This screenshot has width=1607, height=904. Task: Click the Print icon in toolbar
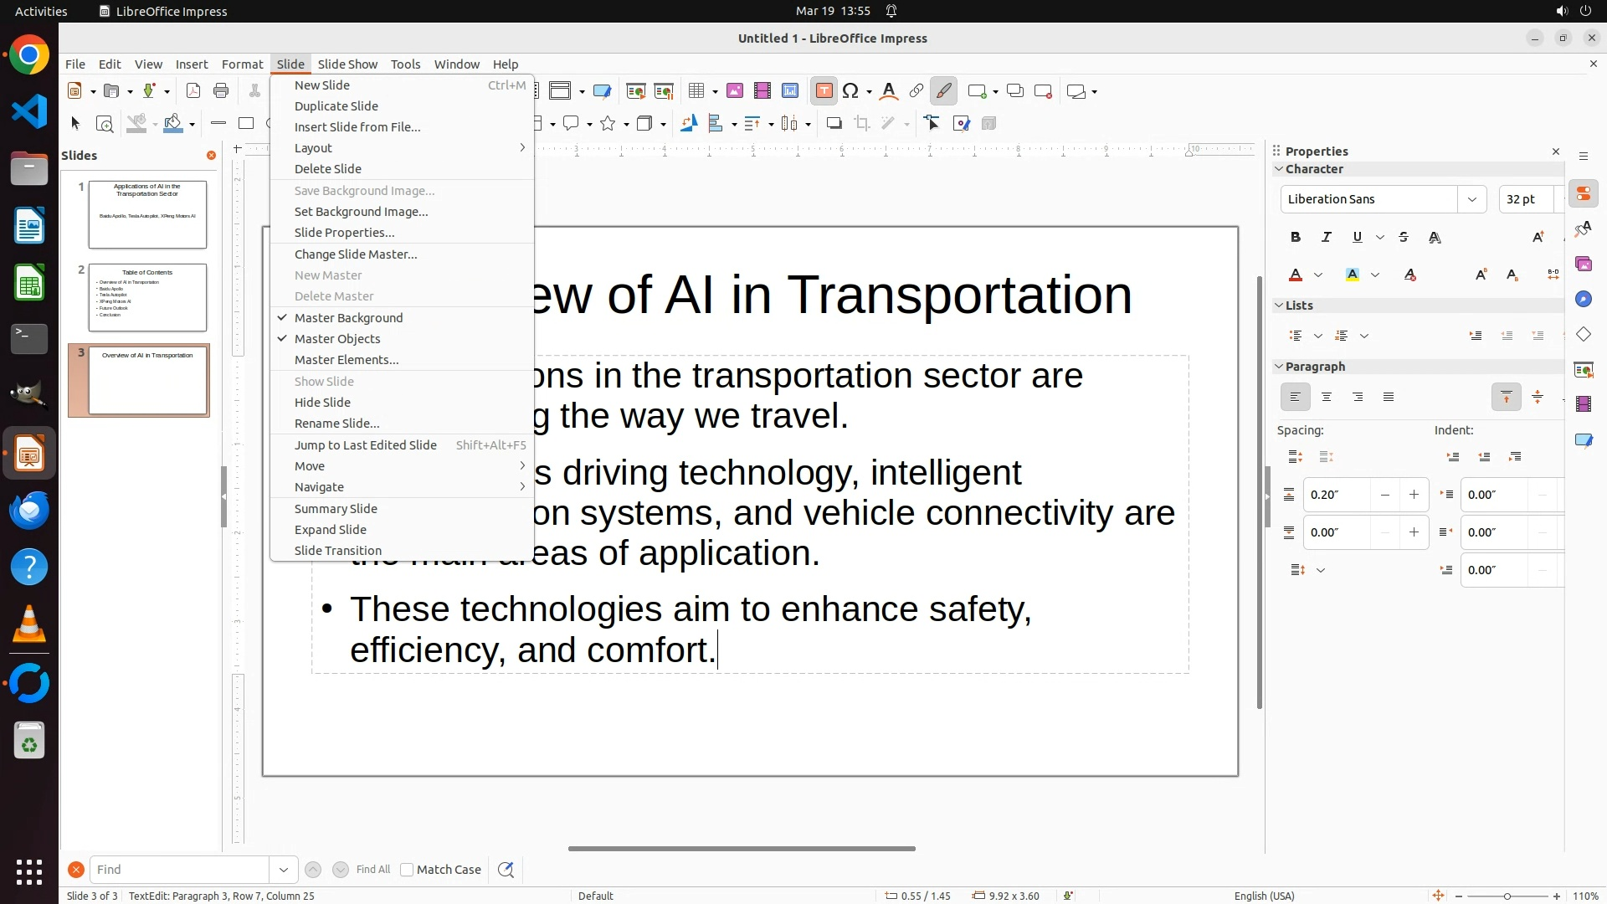(x=221, y=91)
